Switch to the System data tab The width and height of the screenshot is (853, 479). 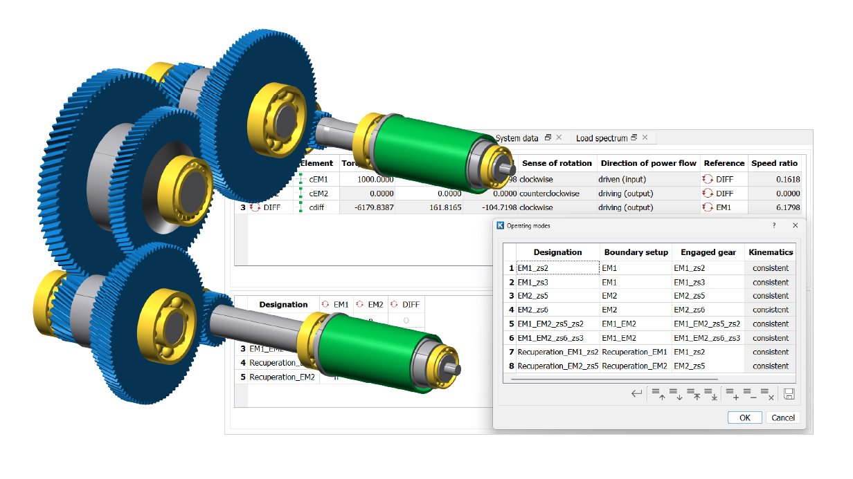[518, 138]
